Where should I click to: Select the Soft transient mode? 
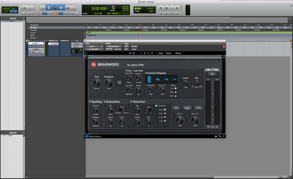click(176, 88)
